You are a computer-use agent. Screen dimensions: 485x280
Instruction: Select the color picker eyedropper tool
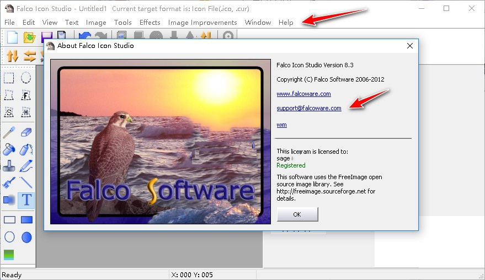(9, 132)
